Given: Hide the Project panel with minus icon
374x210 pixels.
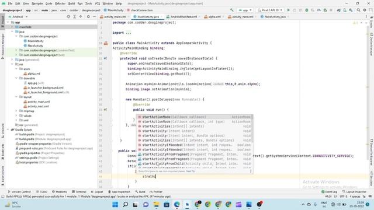Looking at the screenshot, I should 94,17.
